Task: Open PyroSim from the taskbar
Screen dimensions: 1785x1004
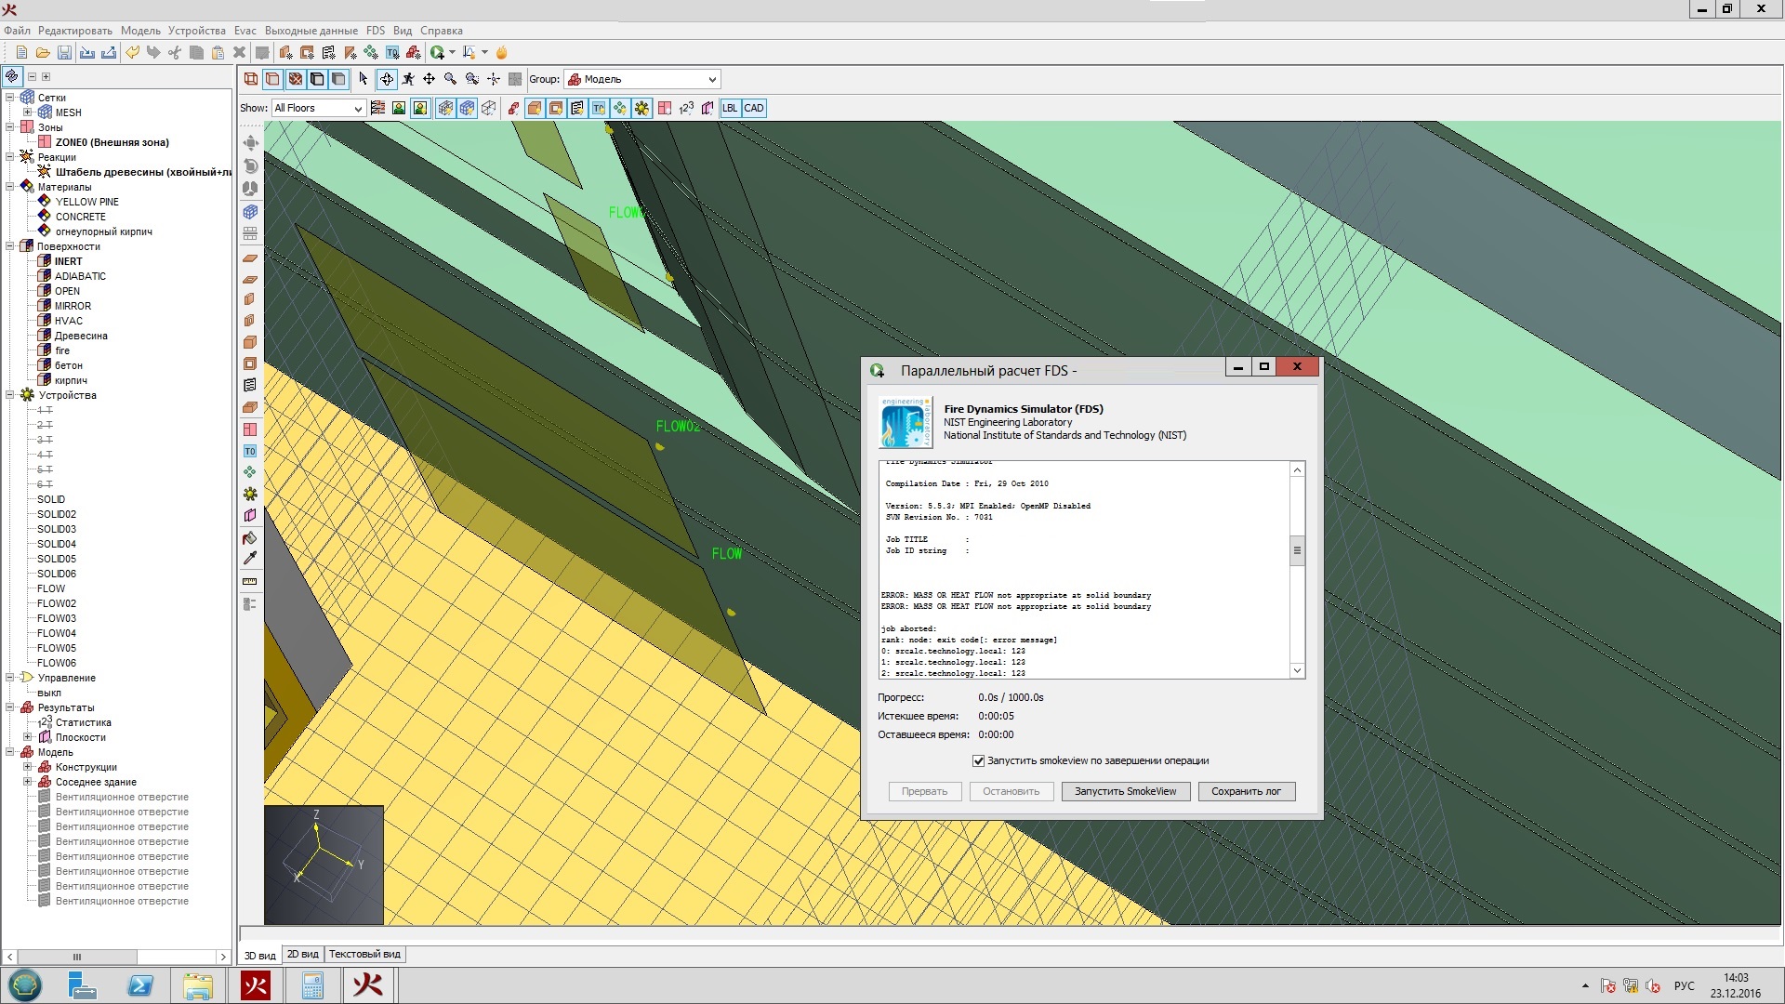Action: [256, 985]
